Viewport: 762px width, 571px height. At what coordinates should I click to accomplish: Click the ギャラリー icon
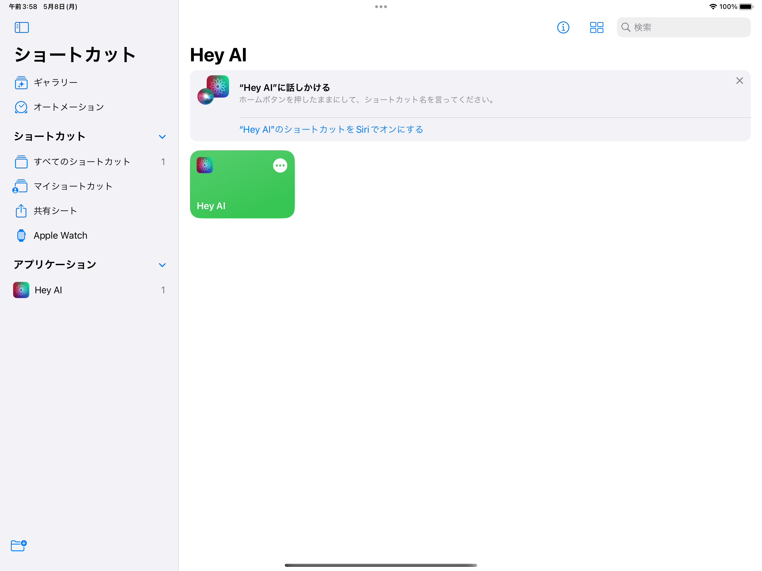tap(21, 83)
